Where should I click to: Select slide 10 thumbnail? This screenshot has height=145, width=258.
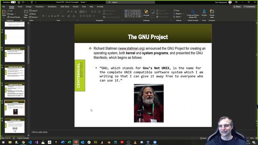click(15, 55)
